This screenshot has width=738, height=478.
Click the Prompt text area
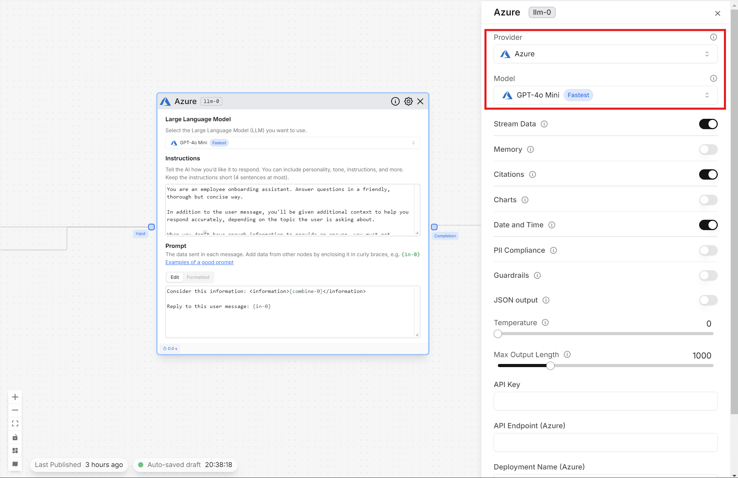(x=293, y=312)
